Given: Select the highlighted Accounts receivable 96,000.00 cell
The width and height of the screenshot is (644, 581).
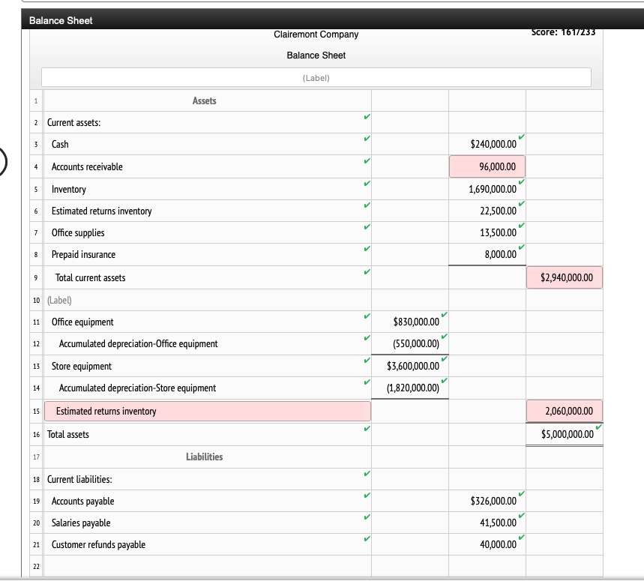Looking at the screenshot, I should pos(487,166).
